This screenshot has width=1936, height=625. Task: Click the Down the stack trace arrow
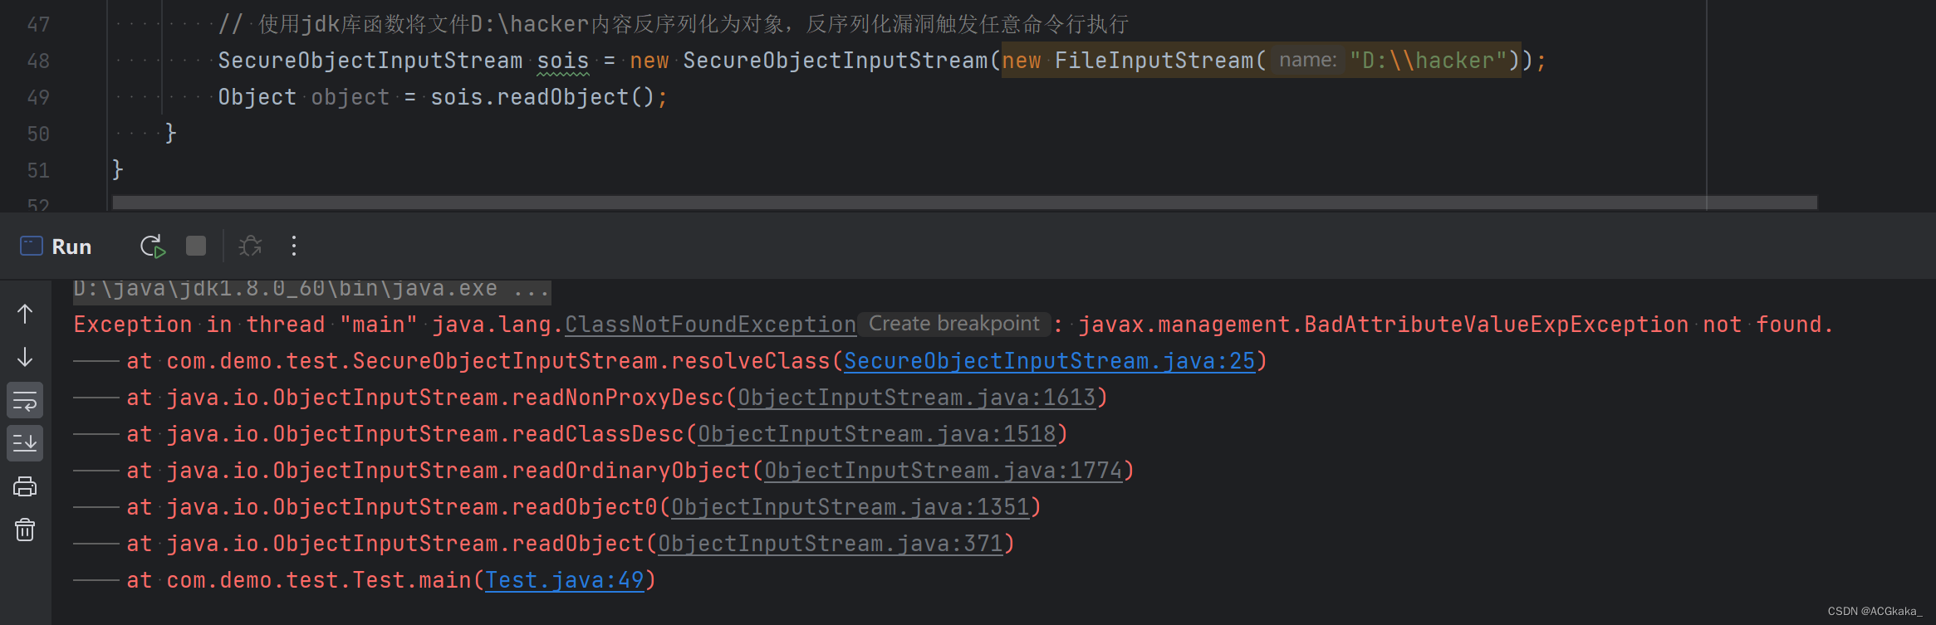point(25,357)
